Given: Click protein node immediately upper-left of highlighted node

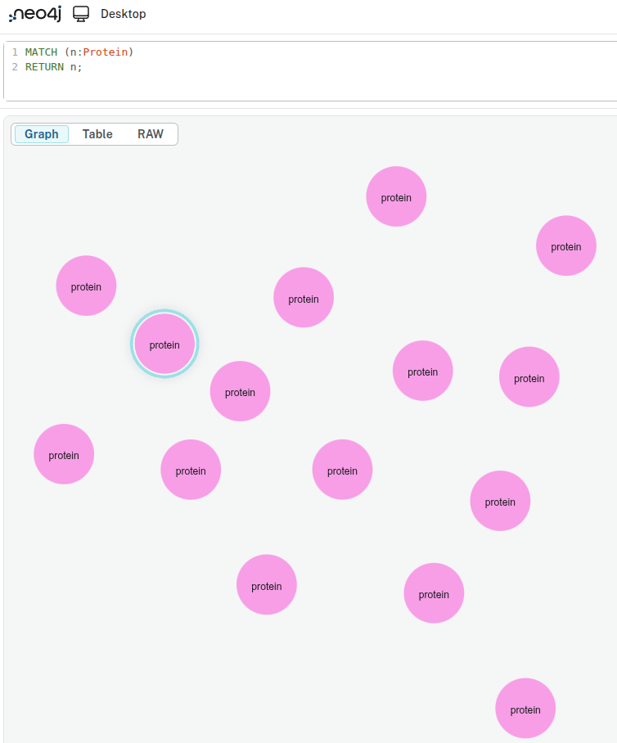Looking at the screenshot, I should [86, 286].
